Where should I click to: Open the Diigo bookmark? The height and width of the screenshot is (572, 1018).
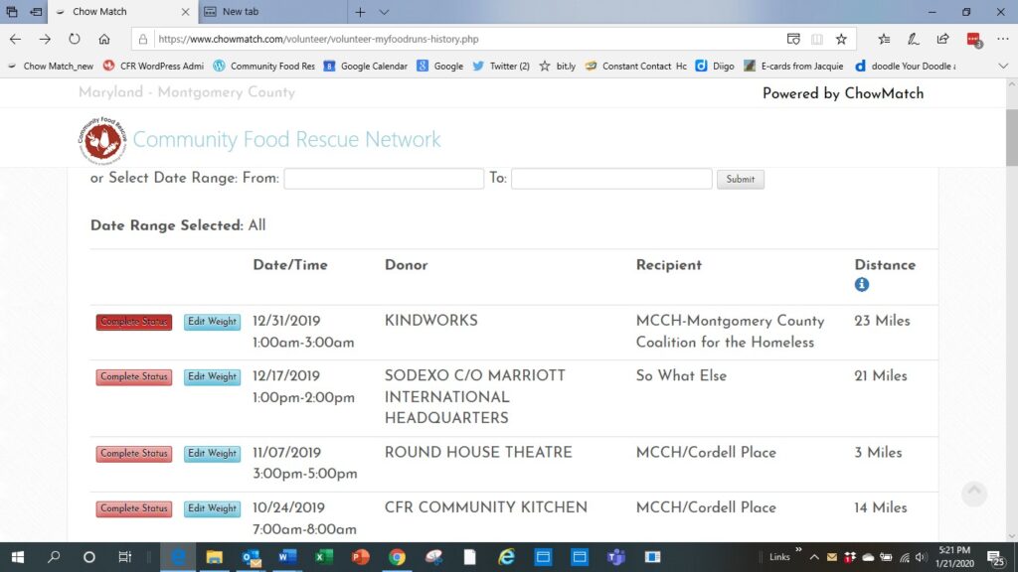(715, 67)
